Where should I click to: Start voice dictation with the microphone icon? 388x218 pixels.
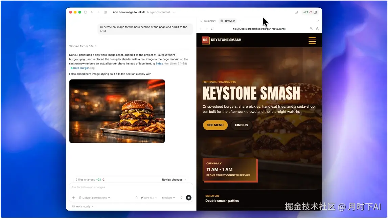[181, 198]
